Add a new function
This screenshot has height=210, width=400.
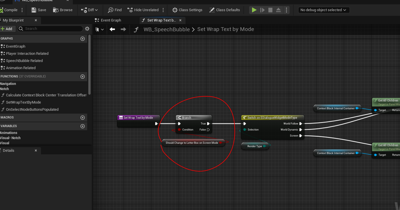[83, 77]
